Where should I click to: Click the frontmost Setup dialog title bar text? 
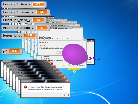[x=26, y=81]
